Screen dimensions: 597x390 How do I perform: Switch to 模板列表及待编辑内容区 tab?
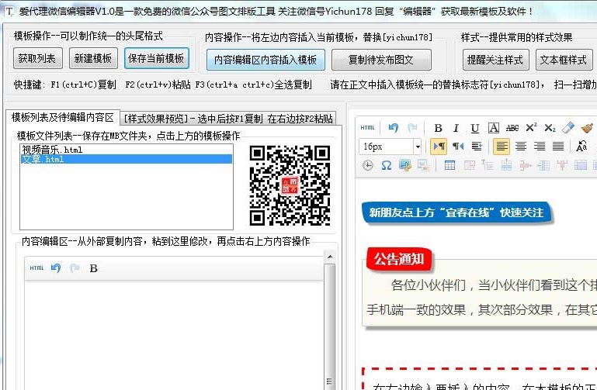coord(63,117)
